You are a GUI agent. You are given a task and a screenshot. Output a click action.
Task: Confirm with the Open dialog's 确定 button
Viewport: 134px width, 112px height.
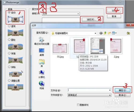point(122,90)
